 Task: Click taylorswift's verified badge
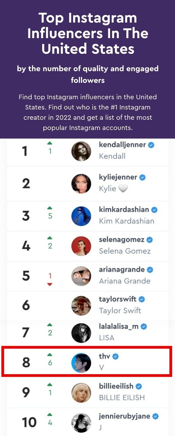(x=142, y=299)
